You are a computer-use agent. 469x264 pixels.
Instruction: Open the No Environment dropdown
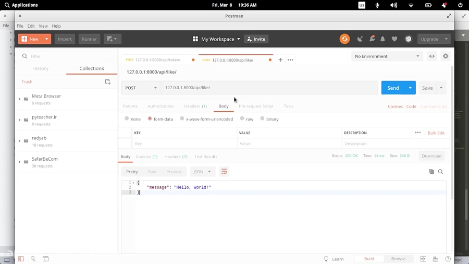(387, 56)
